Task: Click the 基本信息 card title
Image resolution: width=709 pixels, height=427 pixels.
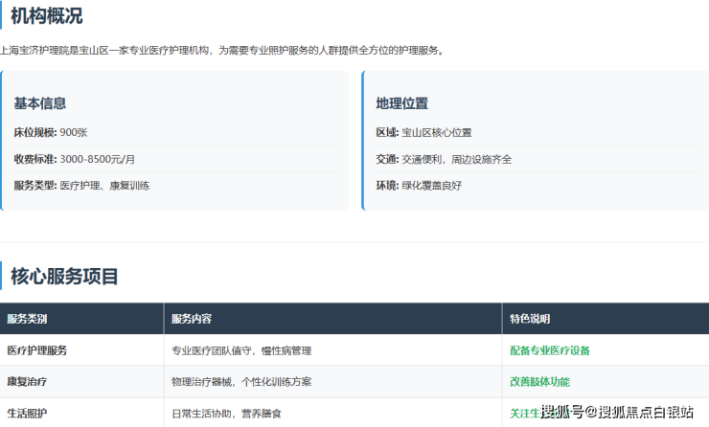Action: tap(39, 103)
